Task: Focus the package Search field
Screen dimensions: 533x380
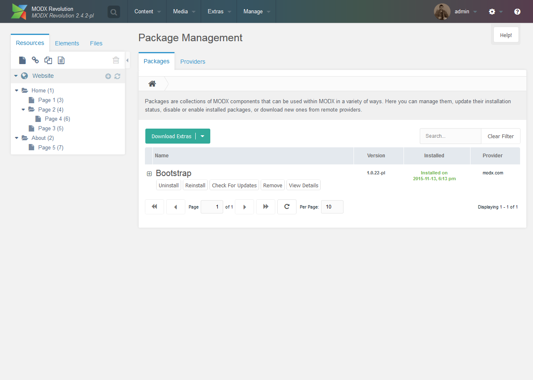Action: point(451,136)
